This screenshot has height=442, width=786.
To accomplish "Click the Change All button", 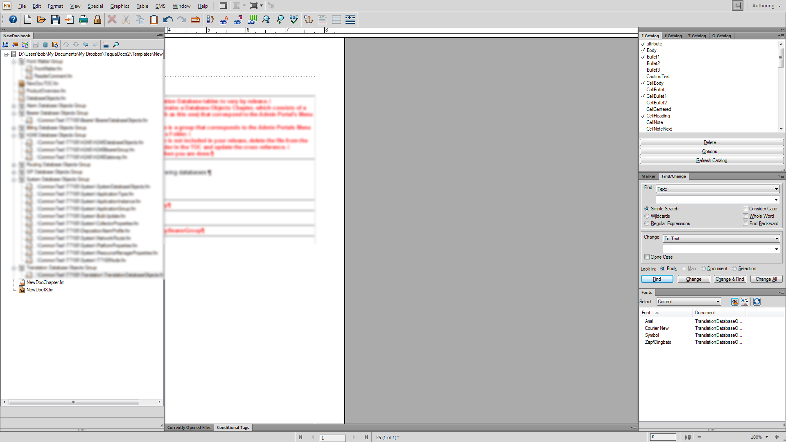I will pos(766,279).
